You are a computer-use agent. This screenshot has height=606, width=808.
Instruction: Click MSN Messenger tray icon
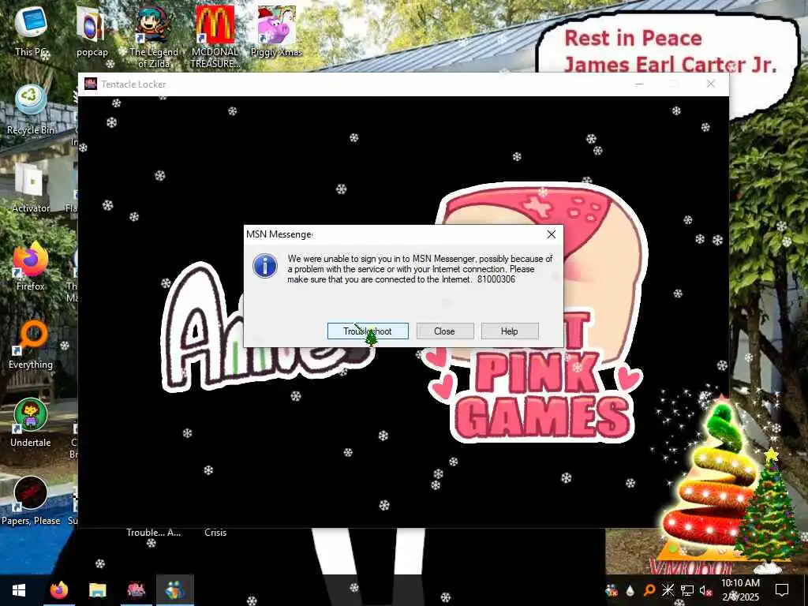[612, 590]
